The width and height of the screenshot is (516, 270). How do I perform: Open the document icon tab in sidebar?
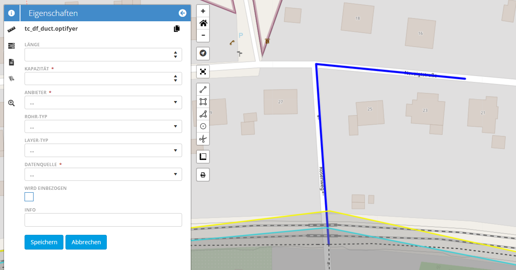pyautogui.click(x=11, y=62)
